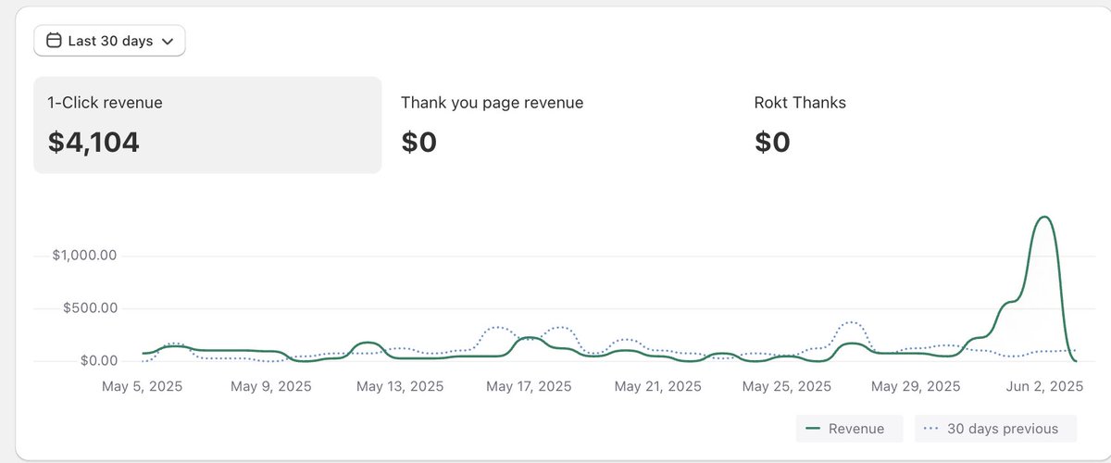Screen dimensions: 1111x463
Task: Open the Last 30 days date range dropdown
Action: tap(109, 41)
